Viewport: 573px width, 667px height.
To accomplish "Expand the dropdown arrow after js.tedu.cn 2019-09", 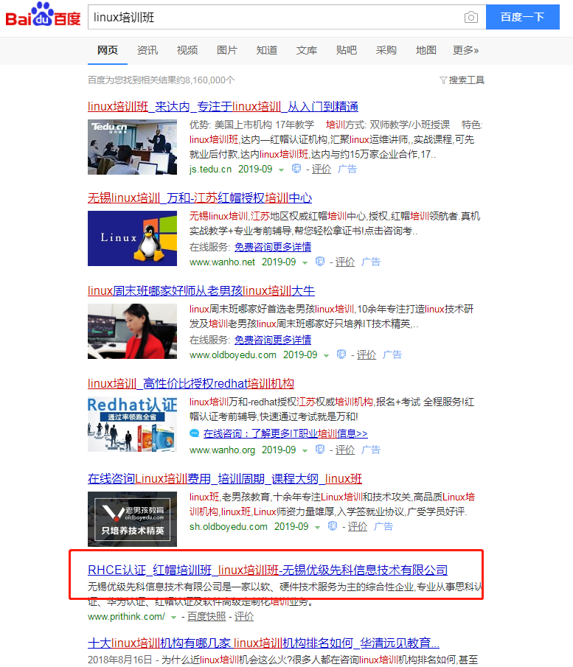I will 282,170.
